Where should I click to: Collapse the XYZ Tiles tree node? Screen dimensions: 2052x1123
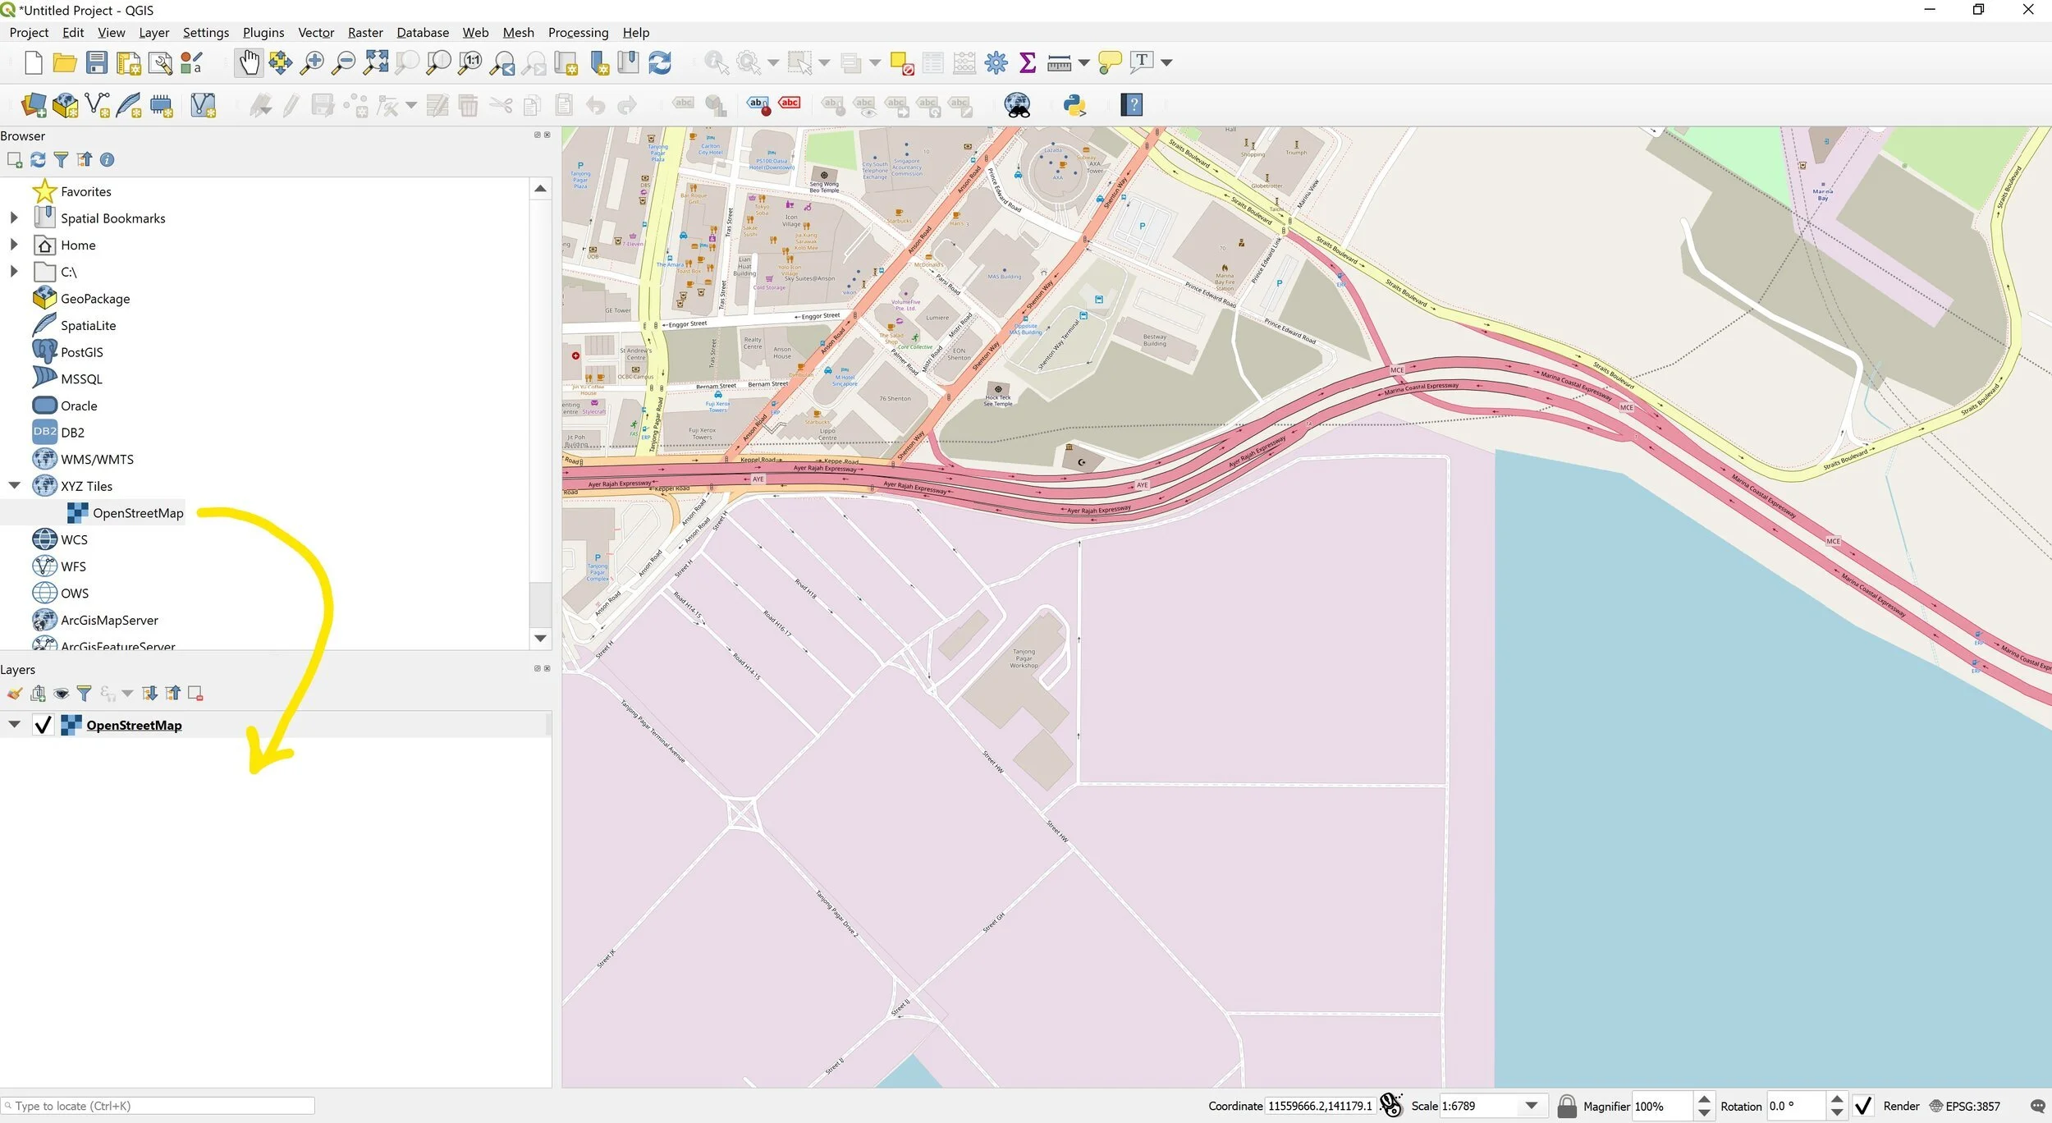tap(14, 486)
